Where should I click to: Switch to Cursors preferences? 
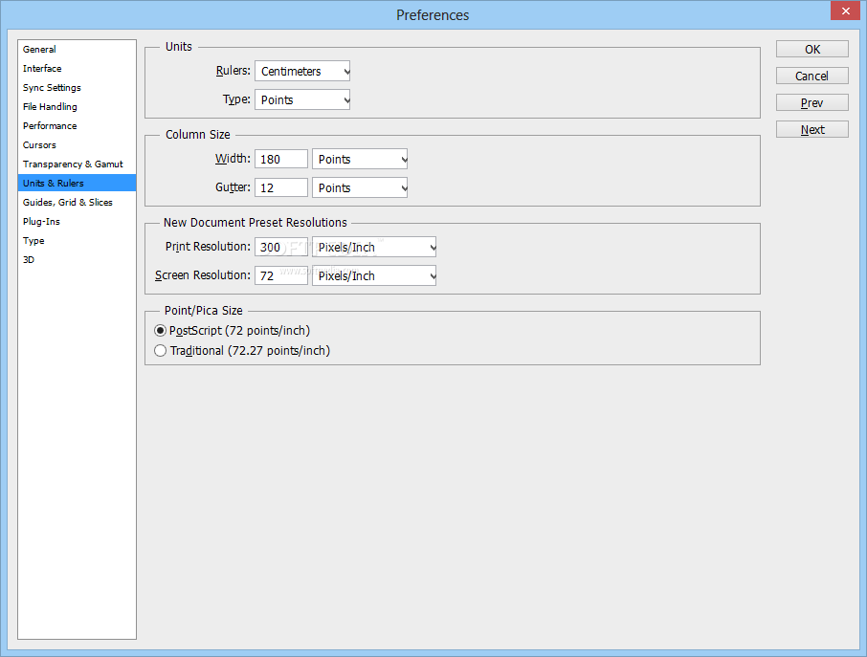point(77,144)
